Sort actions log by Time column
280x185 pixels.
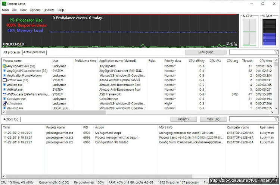pyautogui.click(x=23, y=128)
